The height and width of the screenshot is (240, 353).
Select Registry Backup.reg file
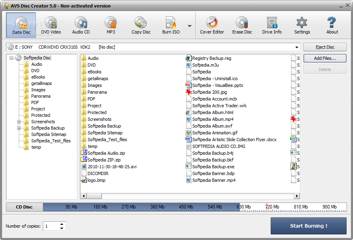(x=208, y=58)
